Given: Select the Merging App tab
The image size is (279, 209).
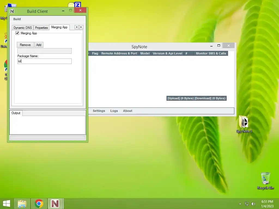Looking at the screenshot, I should coord(59,27).
